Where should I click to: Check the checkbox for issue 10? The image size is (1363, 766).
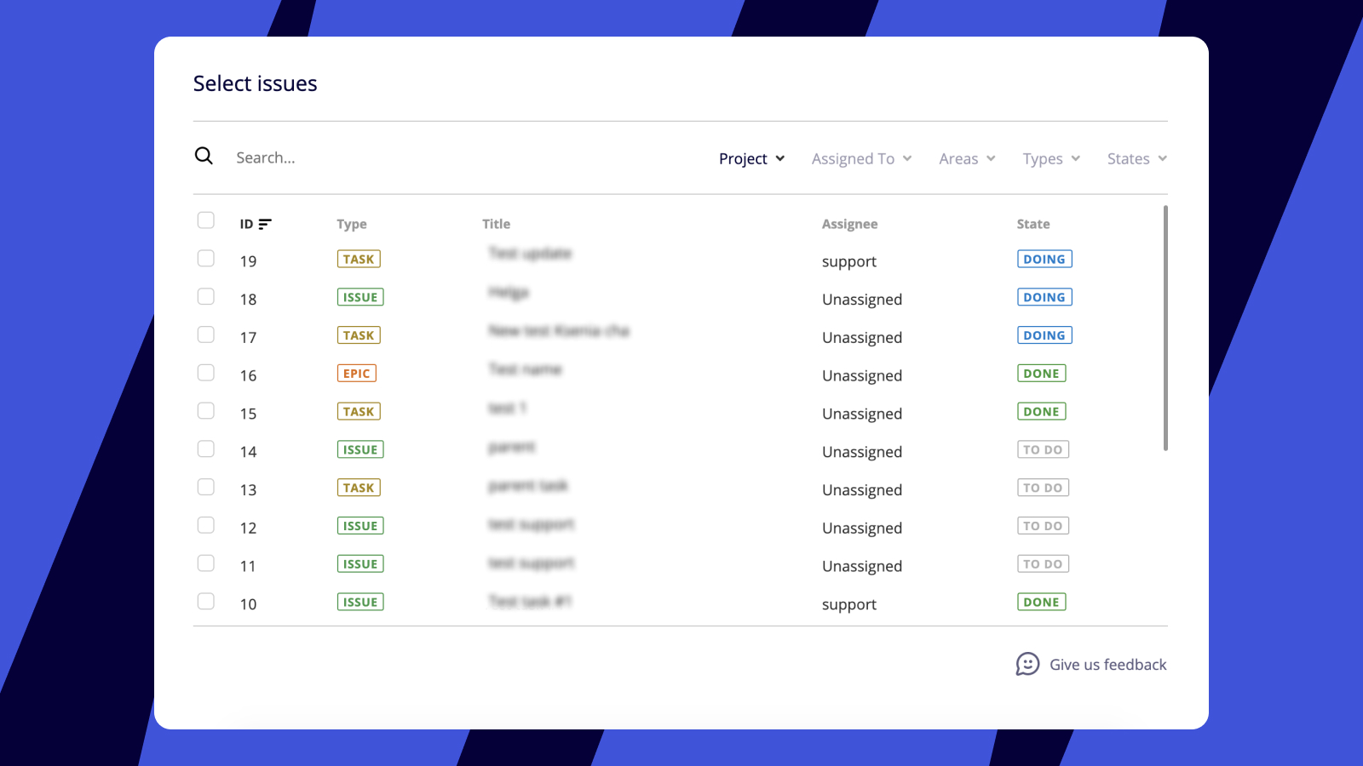point(205,601)
